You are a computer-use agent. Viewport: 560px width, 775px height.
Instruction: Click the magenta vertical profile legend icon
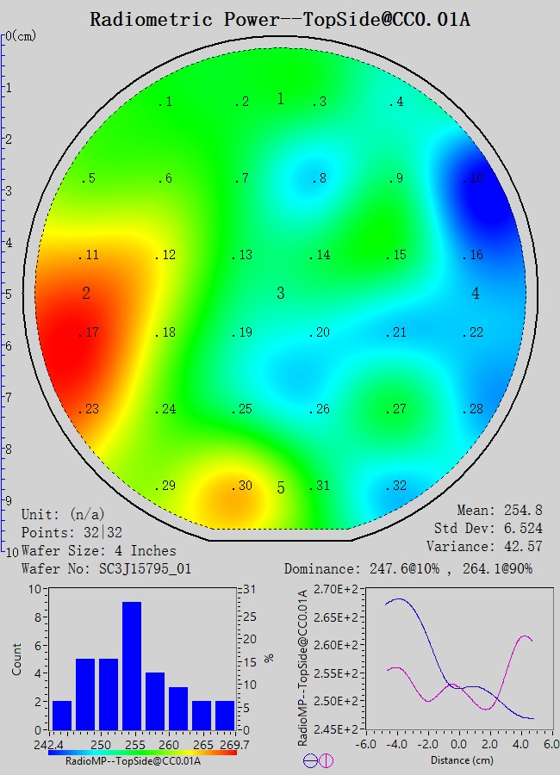click(x=326, y=760)
